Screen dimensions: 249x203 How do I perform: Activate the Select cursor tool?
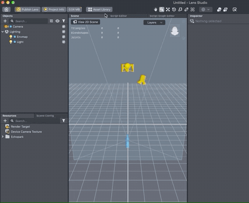pos(161,9)
